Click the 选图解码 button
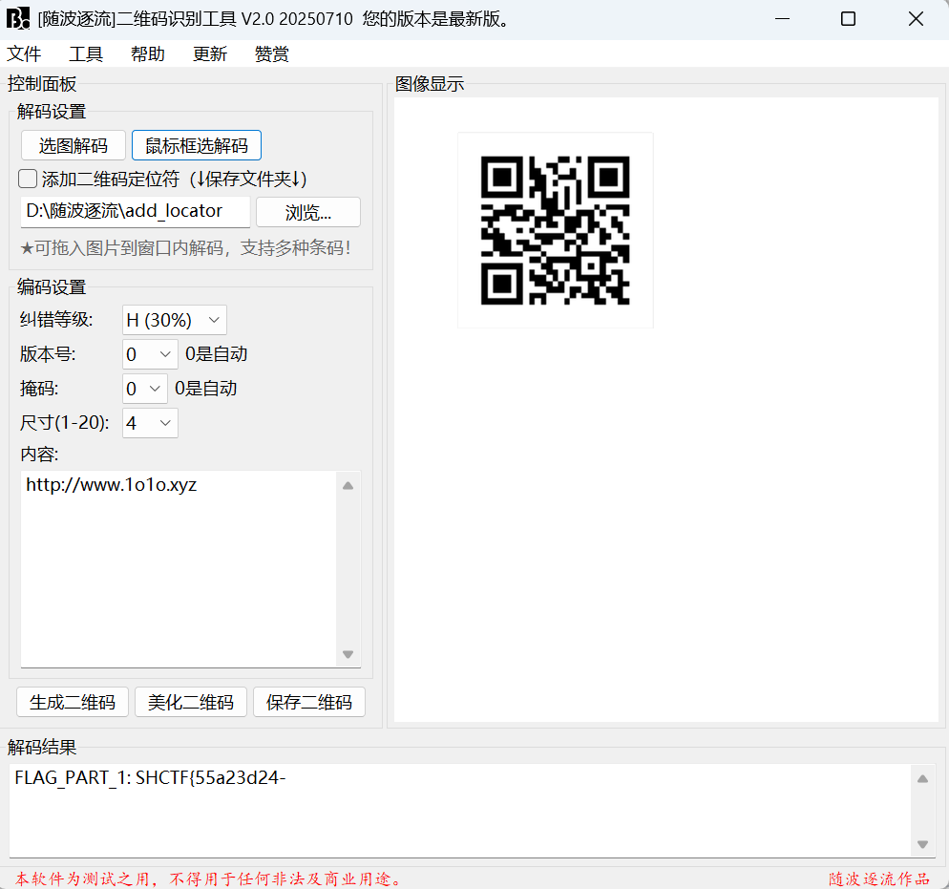 (74, 146)
